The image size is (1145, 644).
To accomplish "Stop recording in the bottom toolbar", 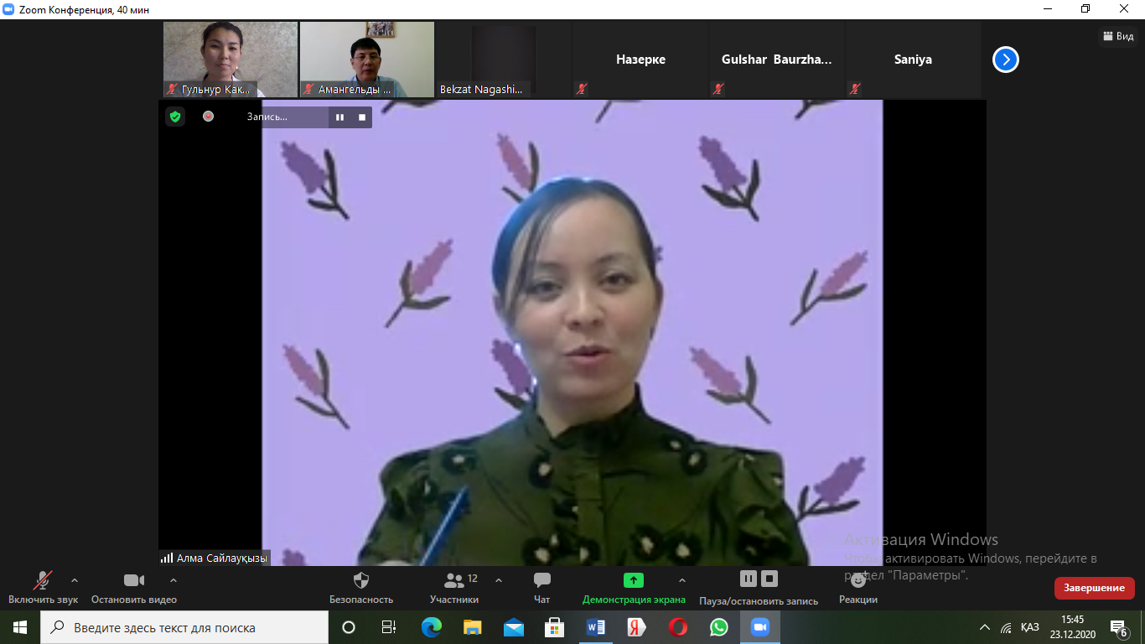I will point(769,579).
